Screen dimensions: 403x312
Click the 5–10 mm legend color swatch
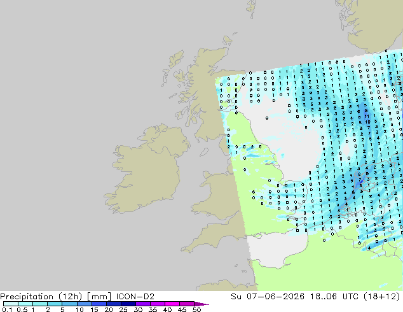pos(69,304)
